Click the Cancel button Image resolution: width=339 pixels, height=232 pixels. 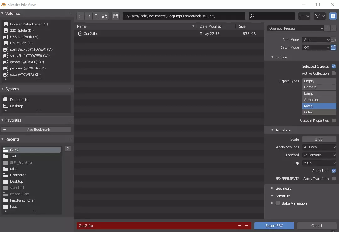(x=316, y=226)
